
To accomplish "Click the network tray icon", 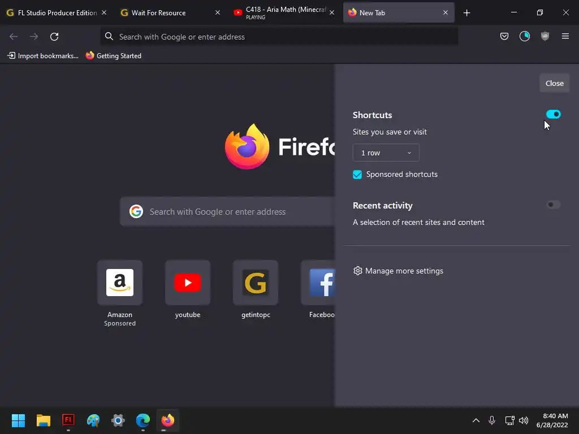I will [509, 420].
